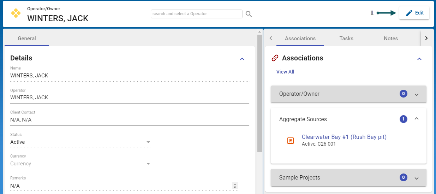Image resolution: width=436 pixels, height=194 pixels.
Task: Select the General tab
Action: (27, 39)
